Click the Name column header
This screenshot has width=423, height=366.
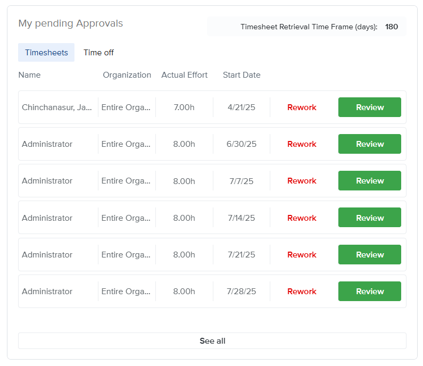[x=29, y=75]
